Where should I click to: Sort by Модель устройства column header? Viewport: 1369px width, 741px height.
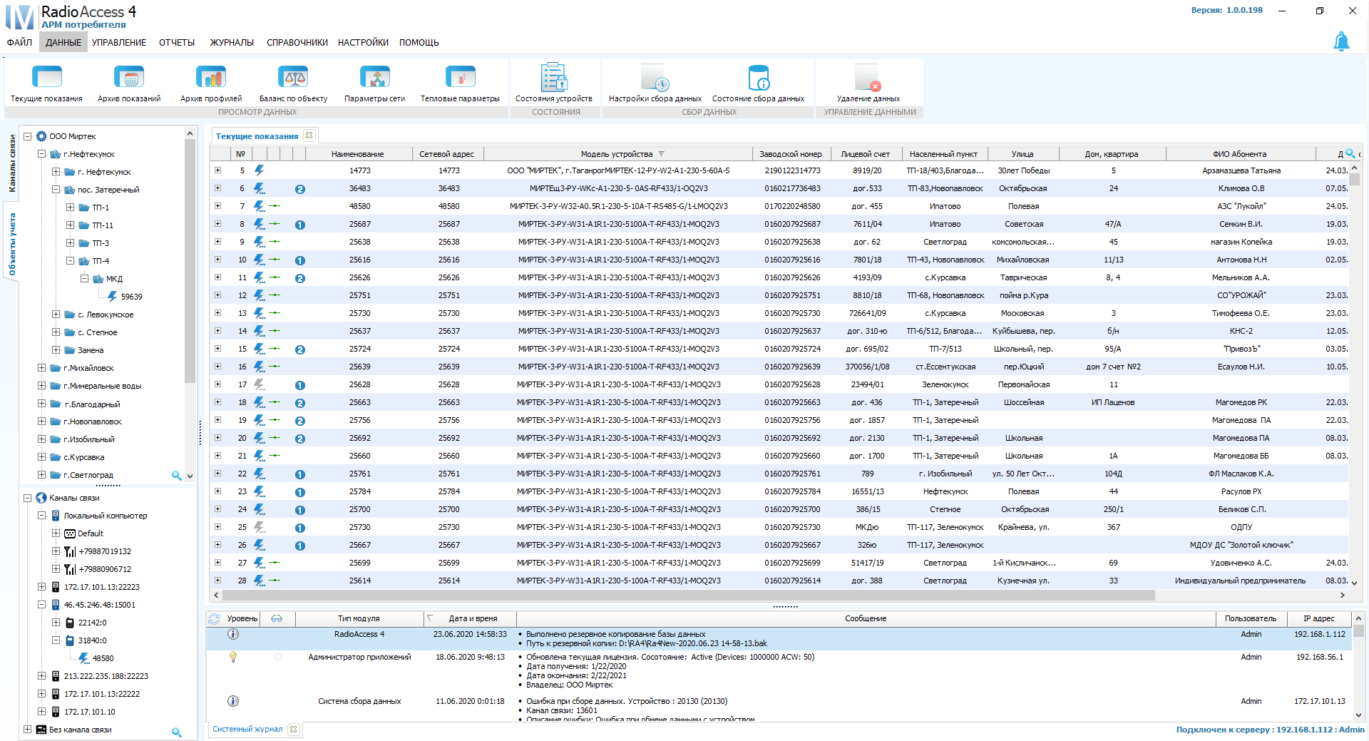point(617,154)
